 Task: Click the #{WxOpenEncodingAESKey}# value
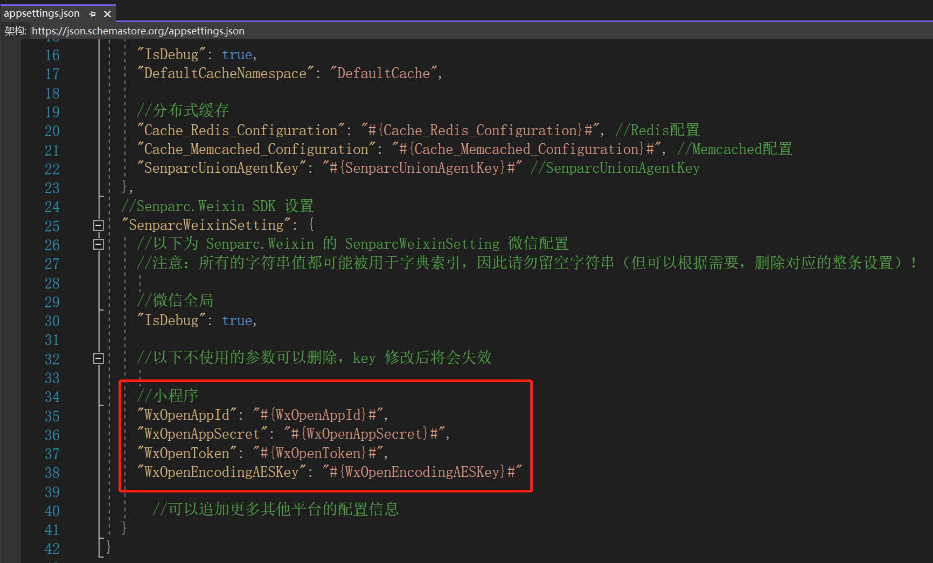click(422, 472)
